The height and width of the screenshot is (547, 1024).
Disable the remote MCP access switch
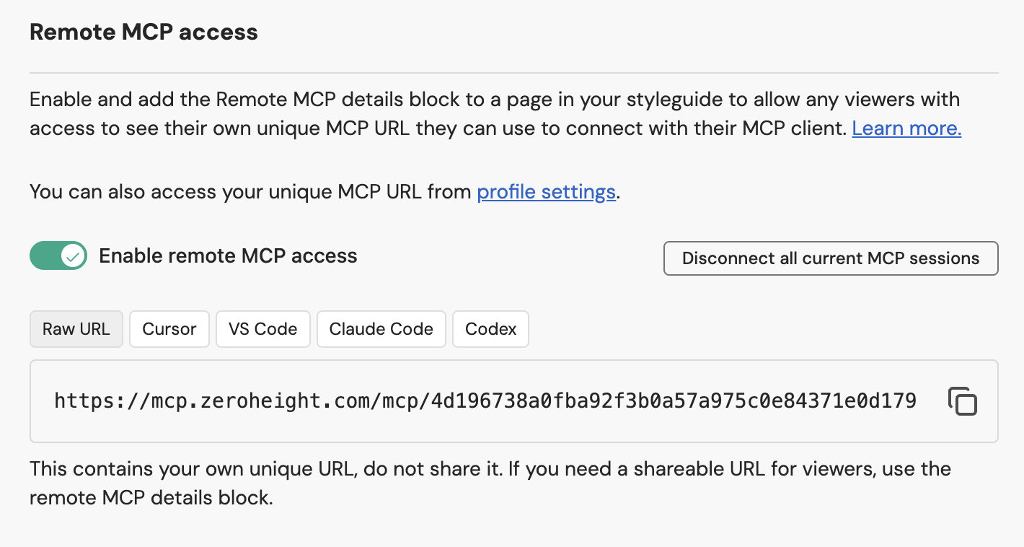pyautogui.click(x=58, y=256)
